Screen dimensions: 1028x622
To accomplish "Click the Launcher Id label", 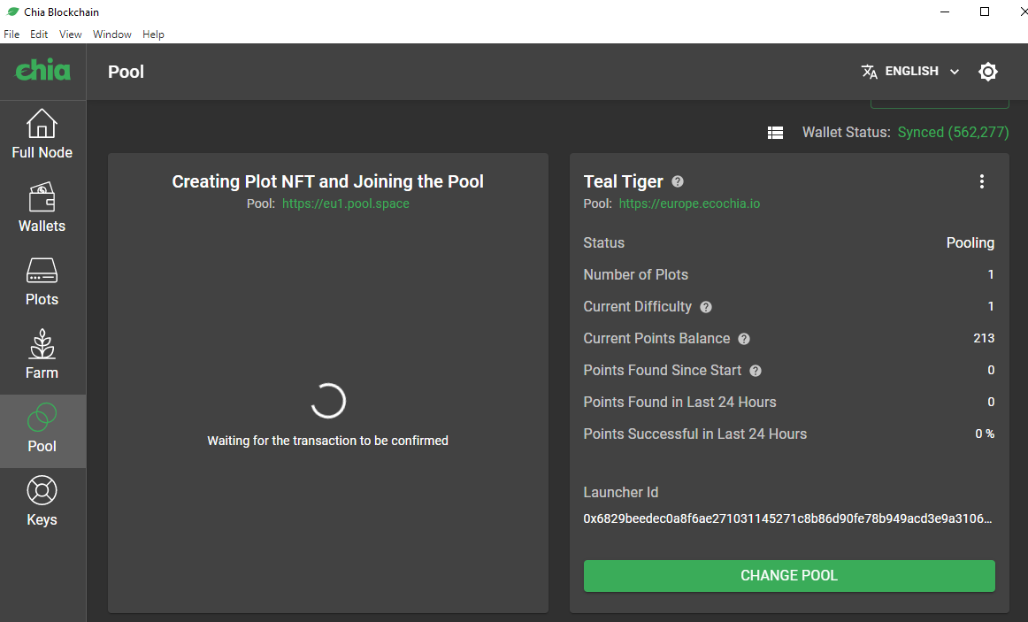I will point(621,492).
